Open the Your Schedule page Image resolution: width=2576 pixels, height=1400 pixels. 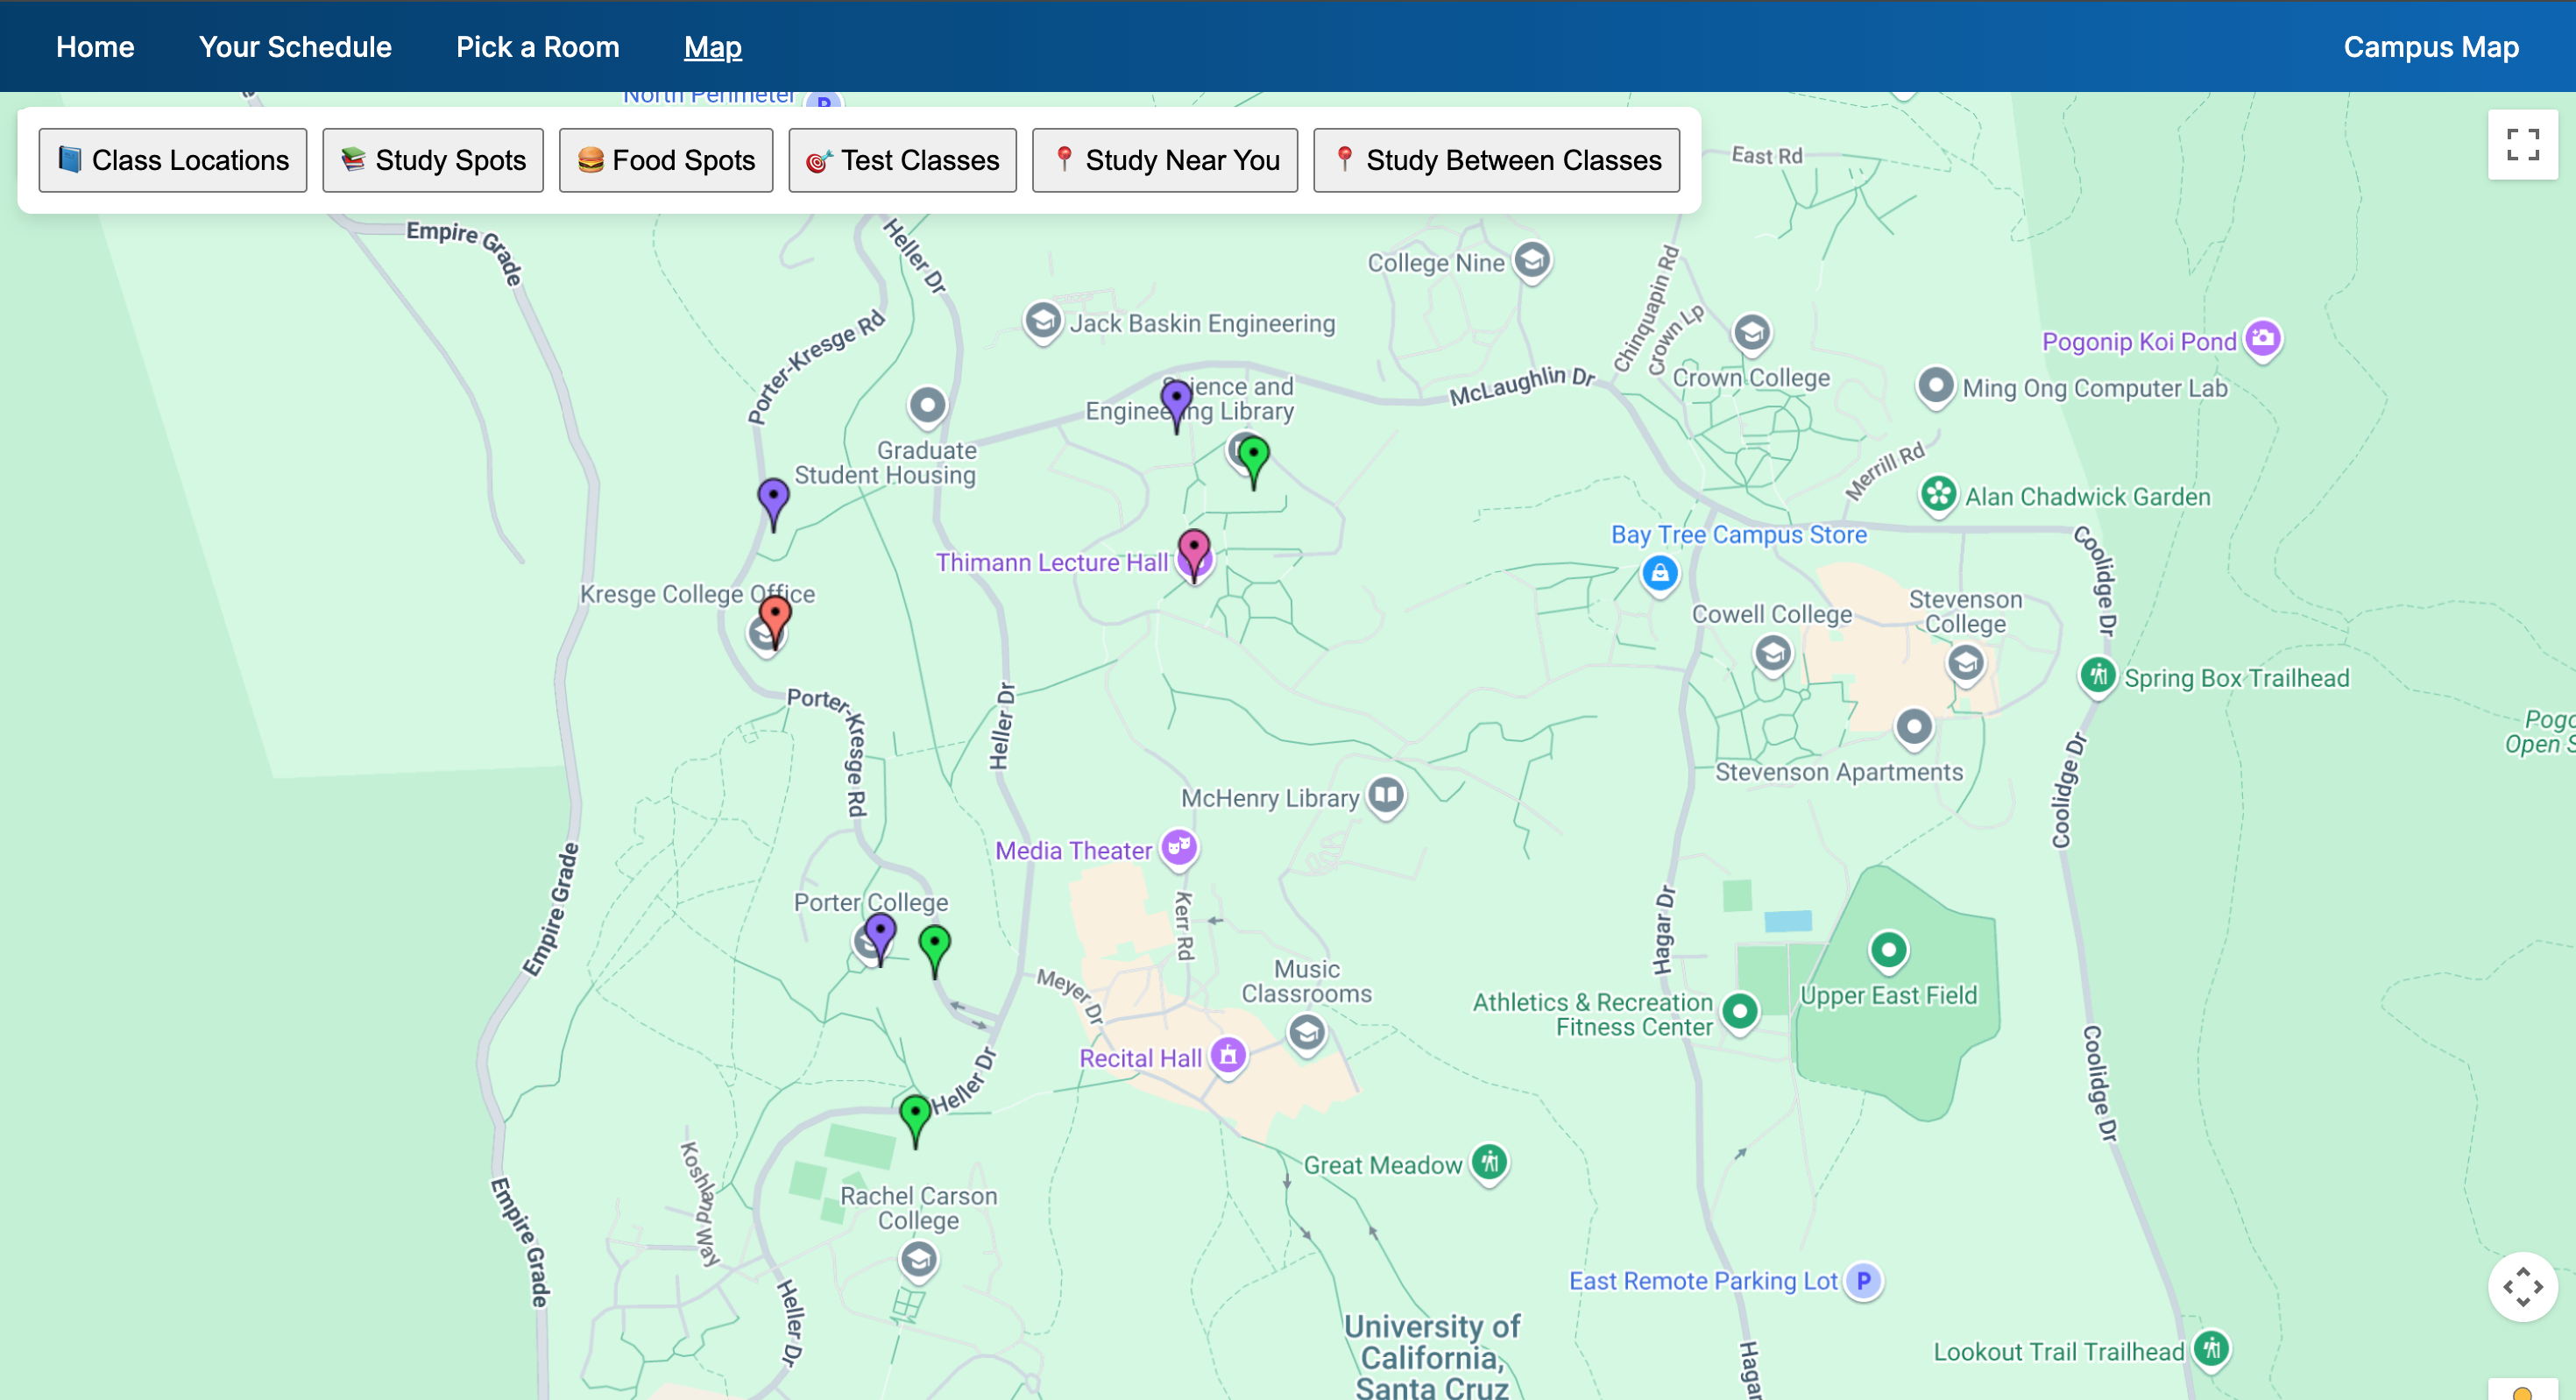295,47
